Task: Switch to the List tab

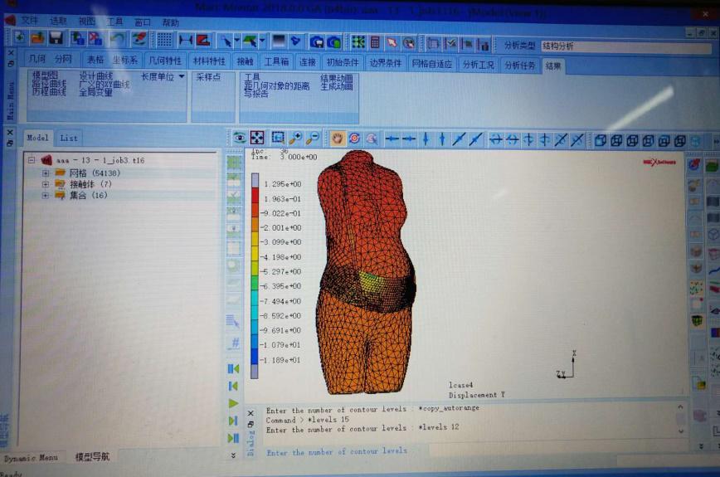Action: pos(69,138)
